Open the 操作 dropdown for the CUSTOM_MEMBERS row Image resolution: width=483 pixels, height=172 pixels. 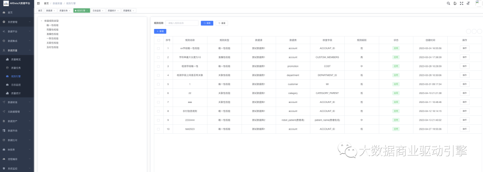click(465, 57)
